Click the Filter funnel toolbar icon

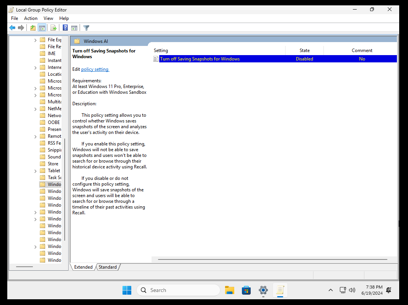[86, 28]
